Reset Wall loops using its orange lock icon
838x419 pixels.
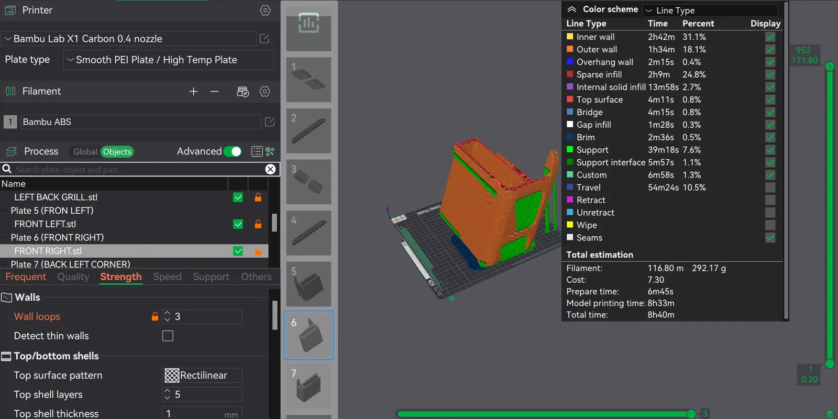point(155,316)
